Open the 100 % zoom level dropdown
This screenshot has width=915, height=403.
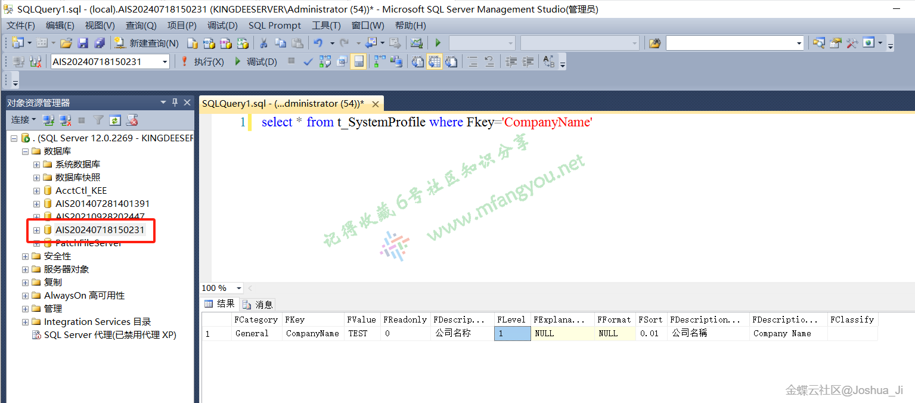click(239, 289)
